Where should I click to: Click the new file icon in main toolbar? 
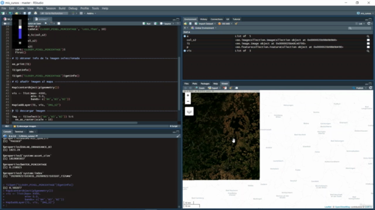[x=3, y=13]
